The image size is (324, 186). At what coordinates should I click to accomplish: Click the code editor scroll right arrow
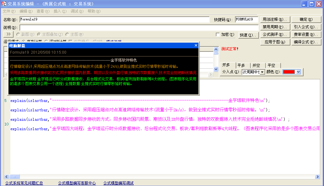pyautogui.click(x=317, y=177)
